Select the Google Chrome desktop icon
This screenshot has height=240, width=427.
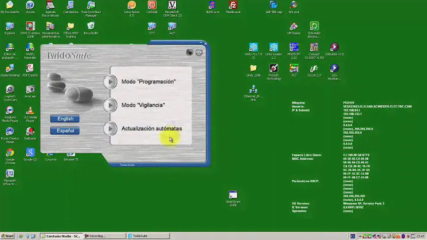coord(10,153)
